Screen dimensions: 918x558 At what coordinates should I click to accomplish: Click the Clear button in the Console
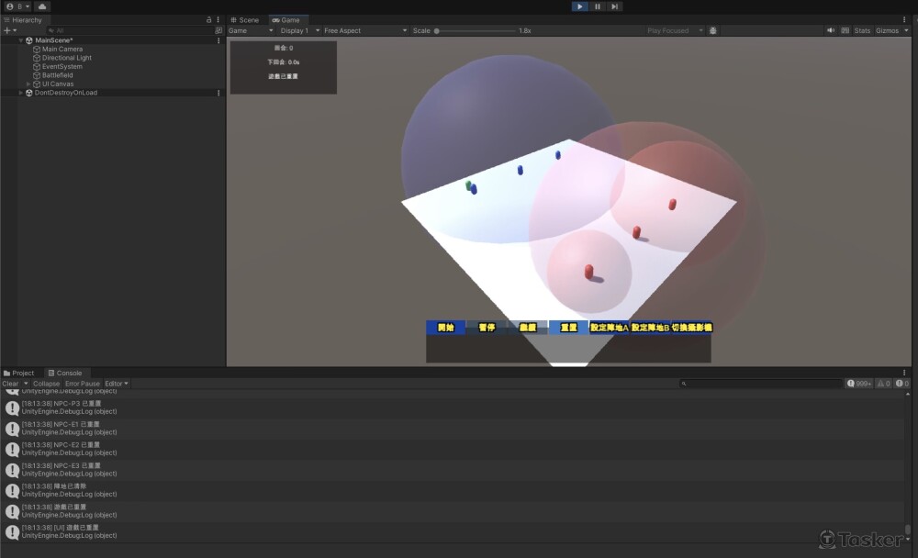(x=10, y=384)
